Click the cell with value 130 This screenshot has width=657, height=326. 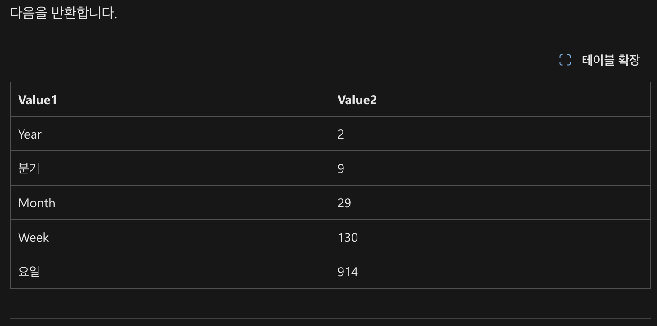tap(490, 237)
